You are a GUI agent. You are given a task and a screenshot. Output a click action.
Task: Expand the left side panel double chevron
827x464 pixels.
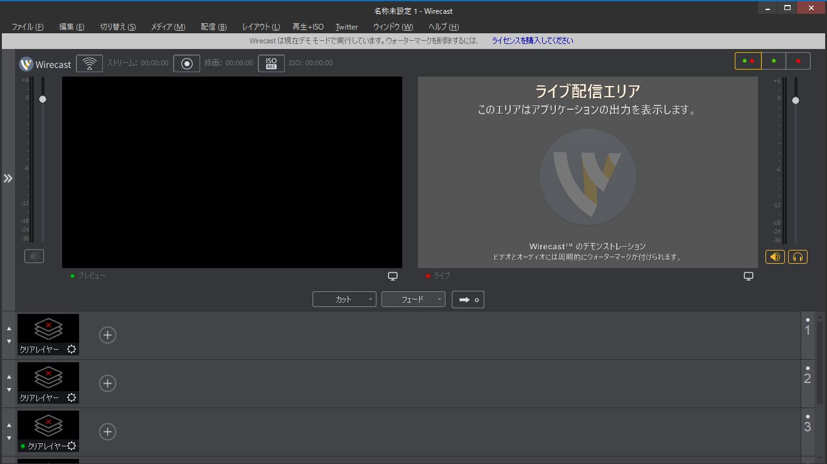coord(8,178)
